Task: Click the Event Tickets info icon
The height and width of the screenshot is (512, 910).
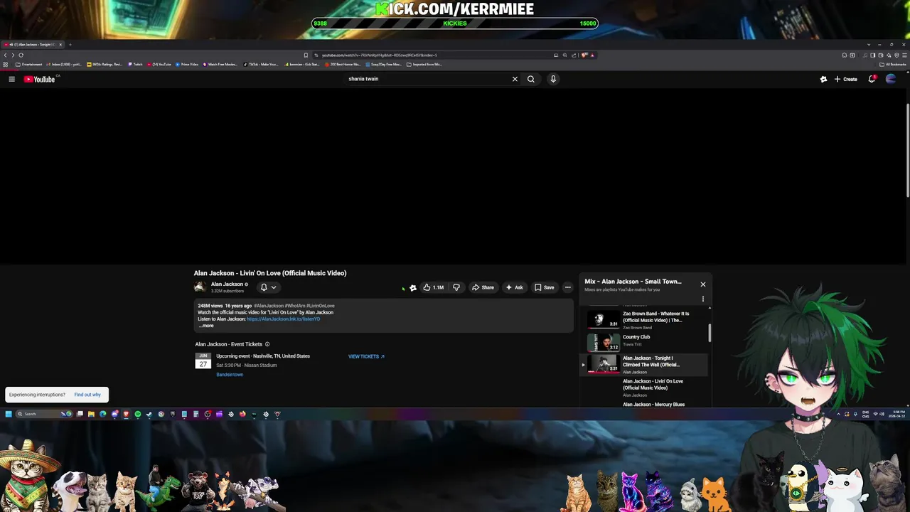Action: coord(267,344)
